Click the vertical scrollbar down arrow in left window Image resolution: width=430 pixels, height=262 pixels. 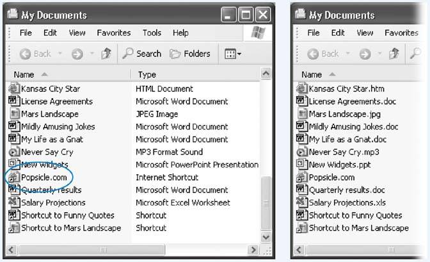[x=266, y=236]
